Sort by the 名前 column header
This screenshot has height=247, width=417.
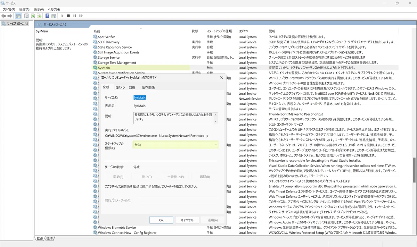click(141, 31)
